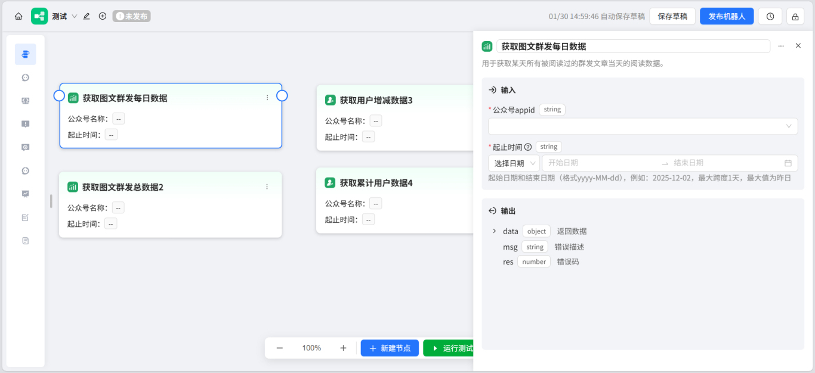Click the 新建节点 button at bottom
This screenshot has width=815, height=373.
[390, 348]
